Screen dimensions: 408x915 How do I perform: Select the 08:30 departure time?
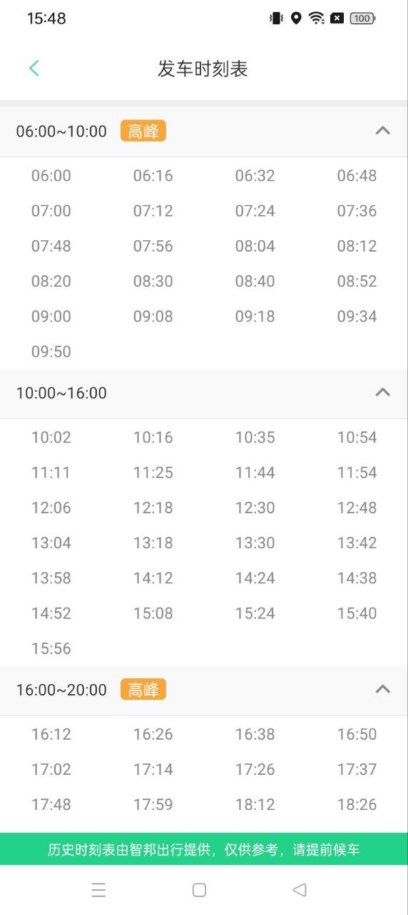(x=153, y=281)
